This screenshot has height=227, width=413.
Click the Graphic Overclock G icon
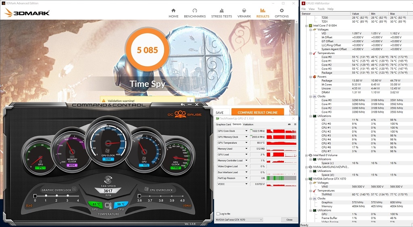click(x=74, y=189)
